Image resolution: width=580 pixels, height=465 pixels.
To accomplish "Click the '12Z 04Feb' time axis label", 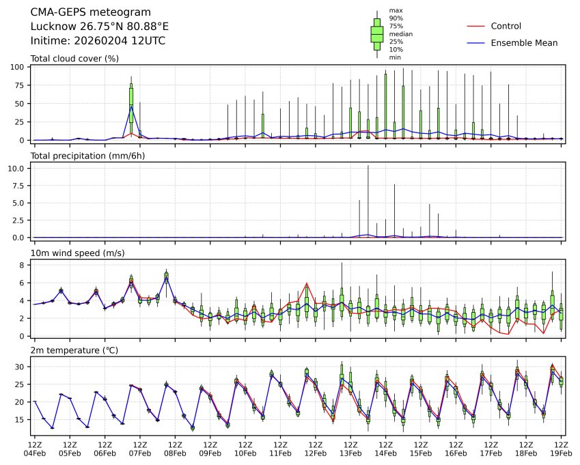I will 34,449.
